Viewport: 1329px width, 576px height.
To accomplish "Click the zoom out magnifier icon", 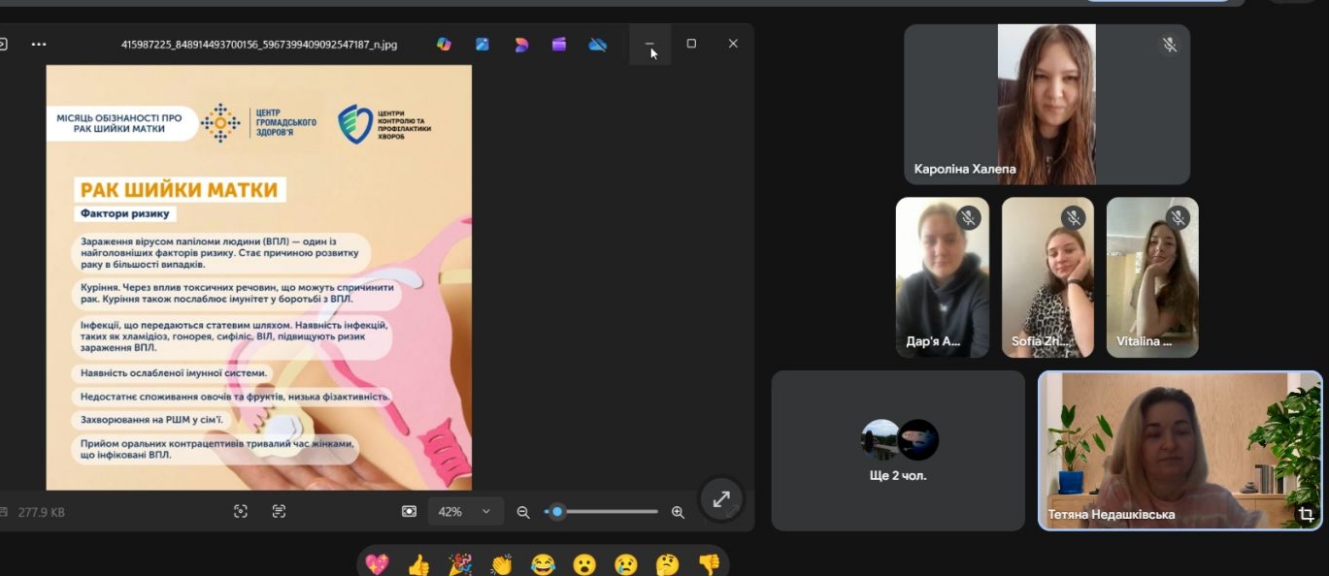I will pyautogui.click(x=523, y=512).
